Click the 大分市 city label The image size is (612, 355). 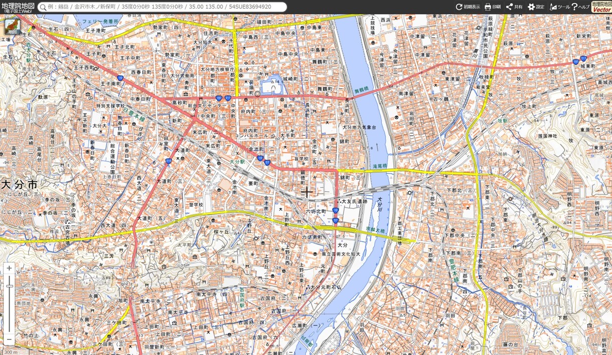click(x=19, y=185)
